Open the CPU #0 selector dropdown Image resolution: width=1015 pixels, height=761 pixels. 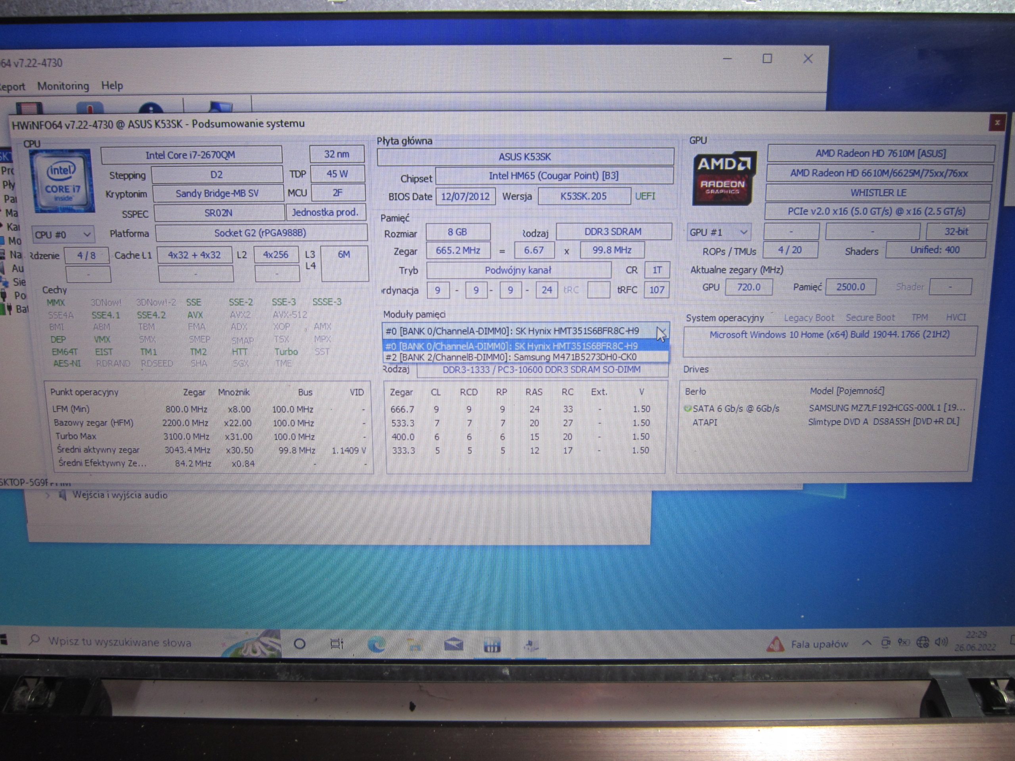click(63, 235)
